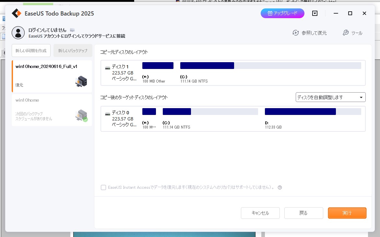Screen dimensions: 380x237
Task: Open the アップグレード upgrade button
Action: 282,13
